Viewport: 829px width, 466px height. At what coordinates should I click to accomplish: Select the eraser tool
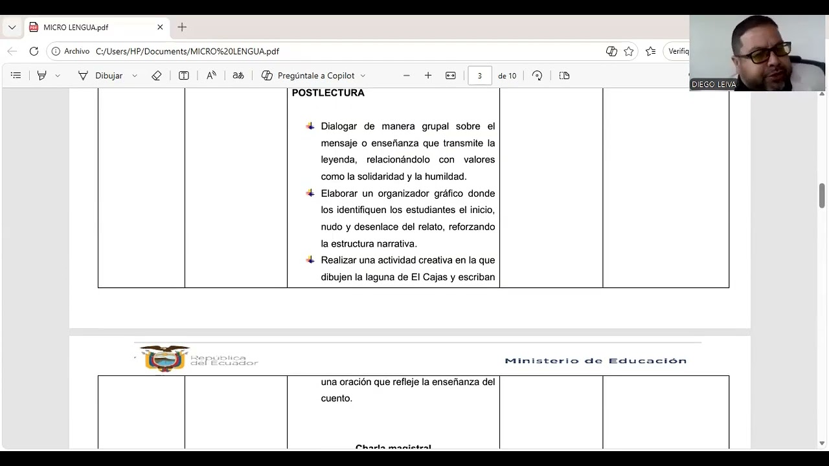(x=156, y=76)
